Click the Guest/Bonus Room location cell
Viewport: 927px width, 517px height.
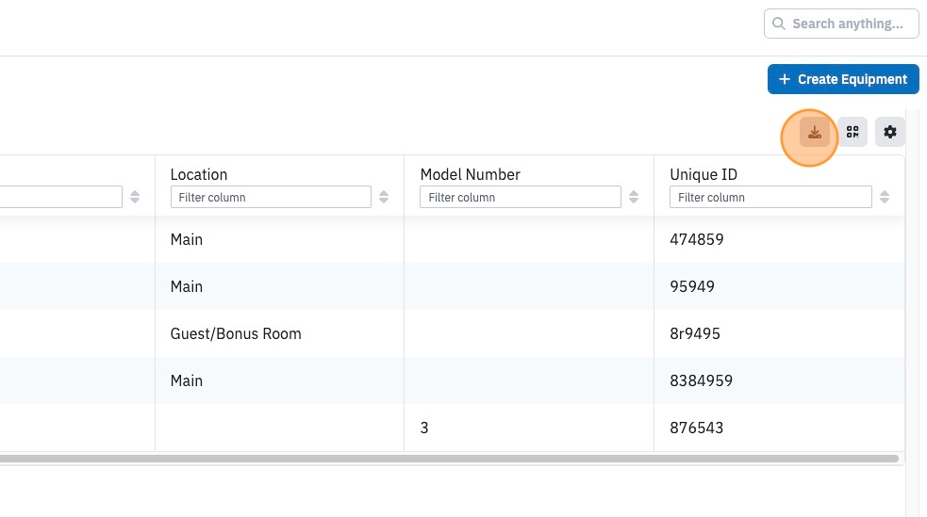pos(280,333)
